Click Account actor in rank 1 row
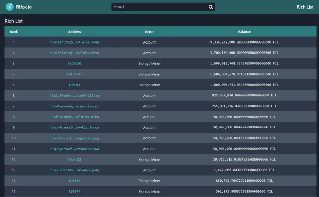This screenshot has width=319, height=197. 149,42
